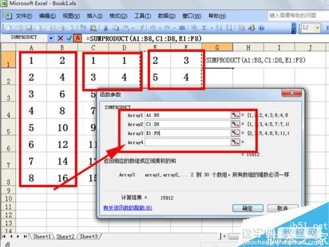
Task: Open the 工具(T) menu
Action: [x=142, y=16]
